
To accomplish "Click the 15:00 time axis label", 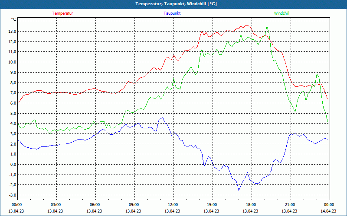I will click(x=212, y=205).
